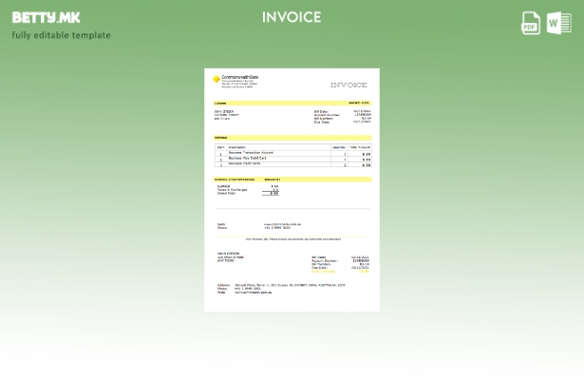Click the large INVOICE title inside document
584x380 pixels.
point(349,85)
